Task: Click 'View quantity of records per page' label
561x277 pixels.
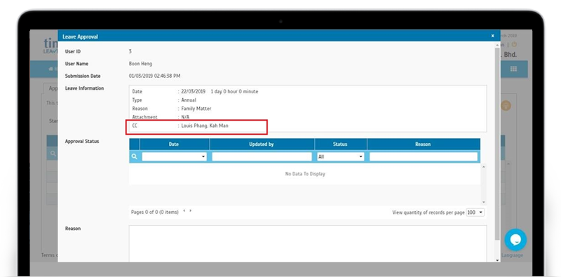Action: click(428, 212)
